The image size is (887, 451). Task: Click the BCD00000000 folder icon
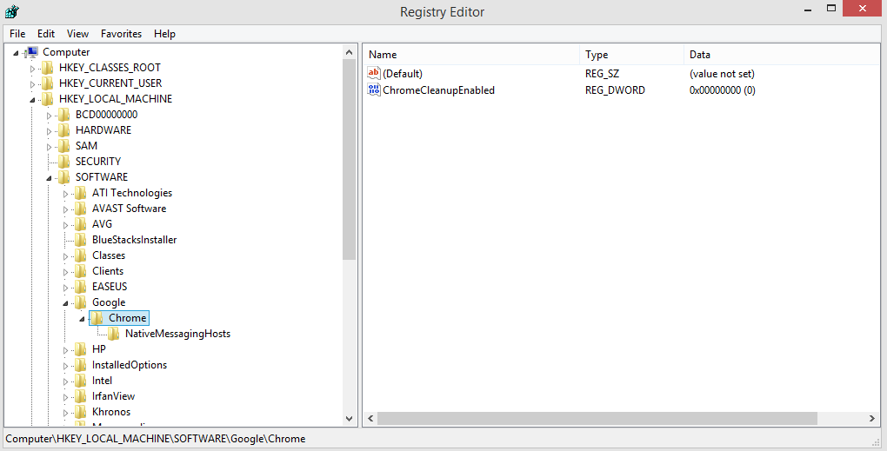[64, 115]
